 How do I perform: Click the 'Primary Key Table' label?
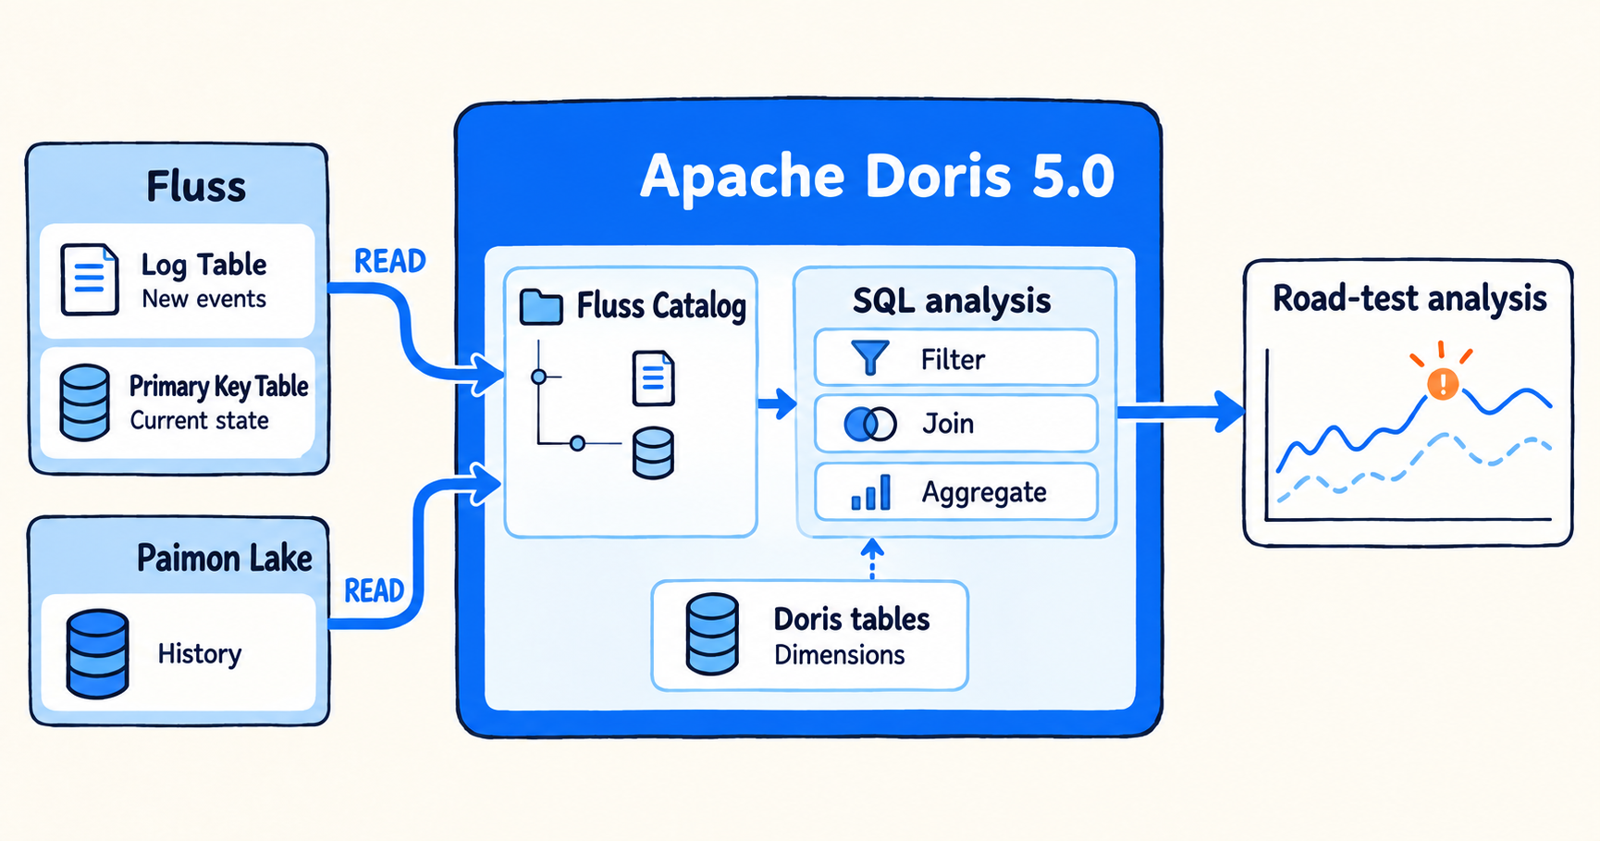coord(218,386)
